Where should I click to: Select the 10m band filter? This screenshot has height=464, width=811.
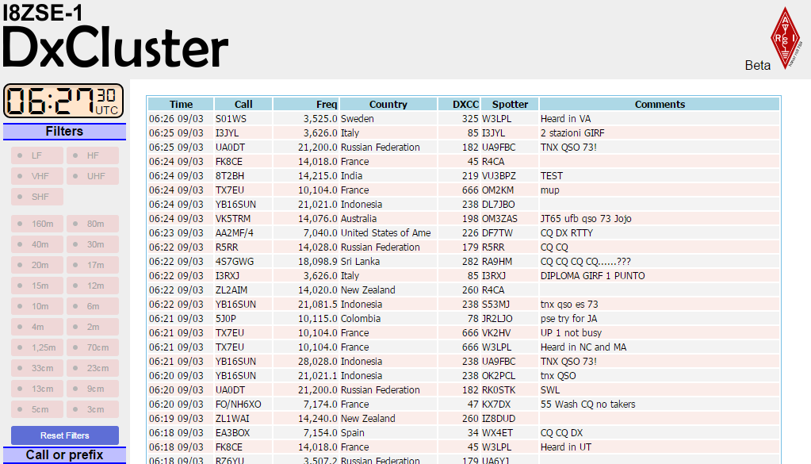[37, 306]
